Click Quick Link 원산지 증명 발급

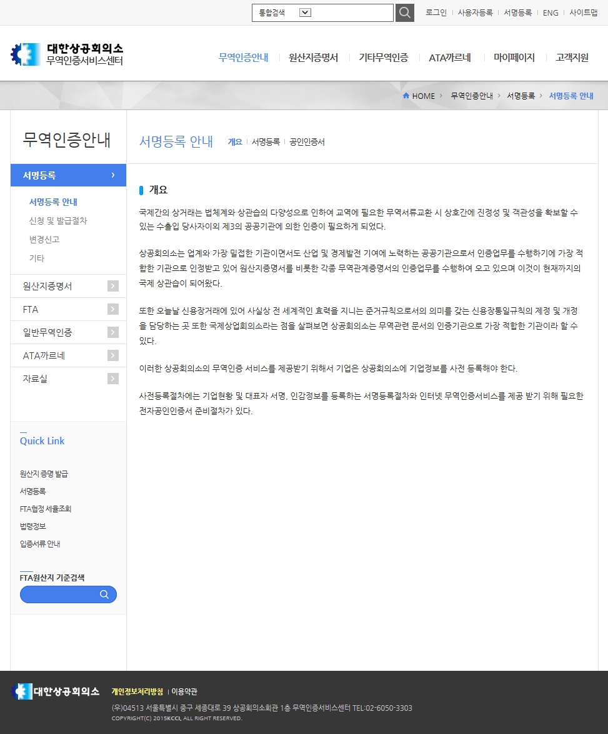click(44, 474)
